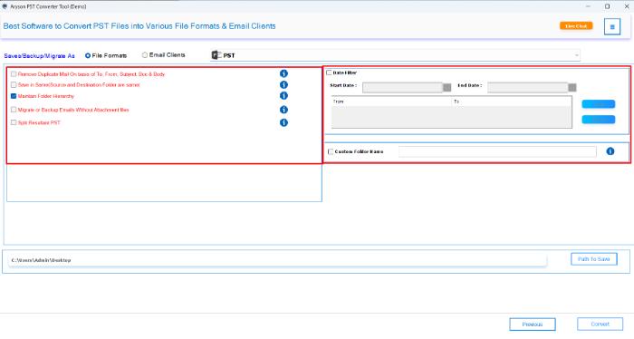
Task: Click the Live Chat button
Action: coord(576,26)
